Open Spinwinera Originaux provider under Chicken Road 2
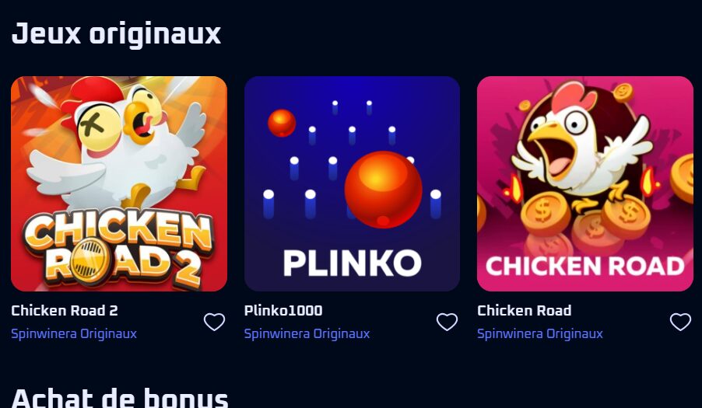This screenshot has width=702, height=408. 74,334
